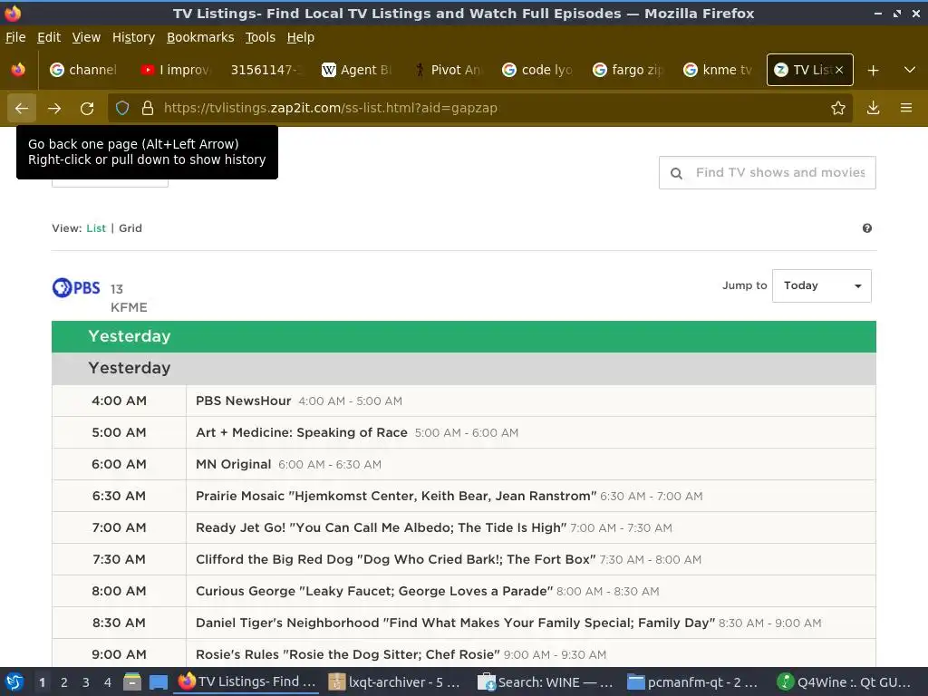Switch to the YouTube 'I improv' tab
This screenshot has height=696, width=928.
tap(175, 70)
